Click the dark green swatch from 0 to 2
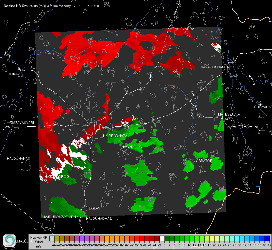Screen dimensions: 272x250 [x=167, y=238]
